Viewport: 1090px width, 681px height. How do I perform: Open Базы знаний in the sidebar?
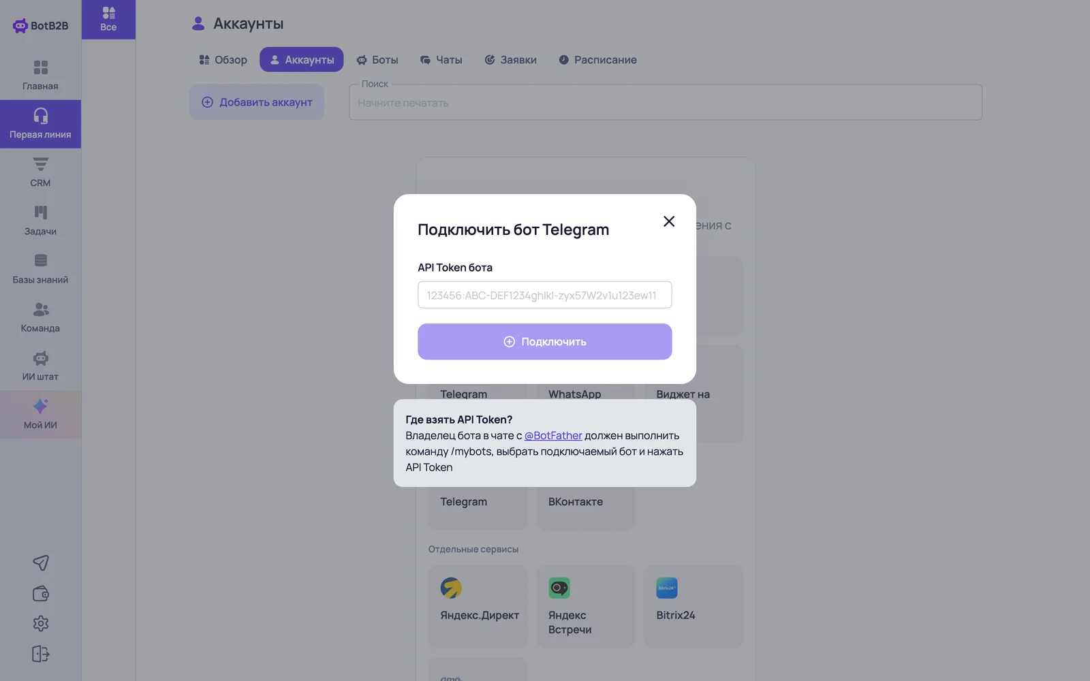[x=40, y=269]
